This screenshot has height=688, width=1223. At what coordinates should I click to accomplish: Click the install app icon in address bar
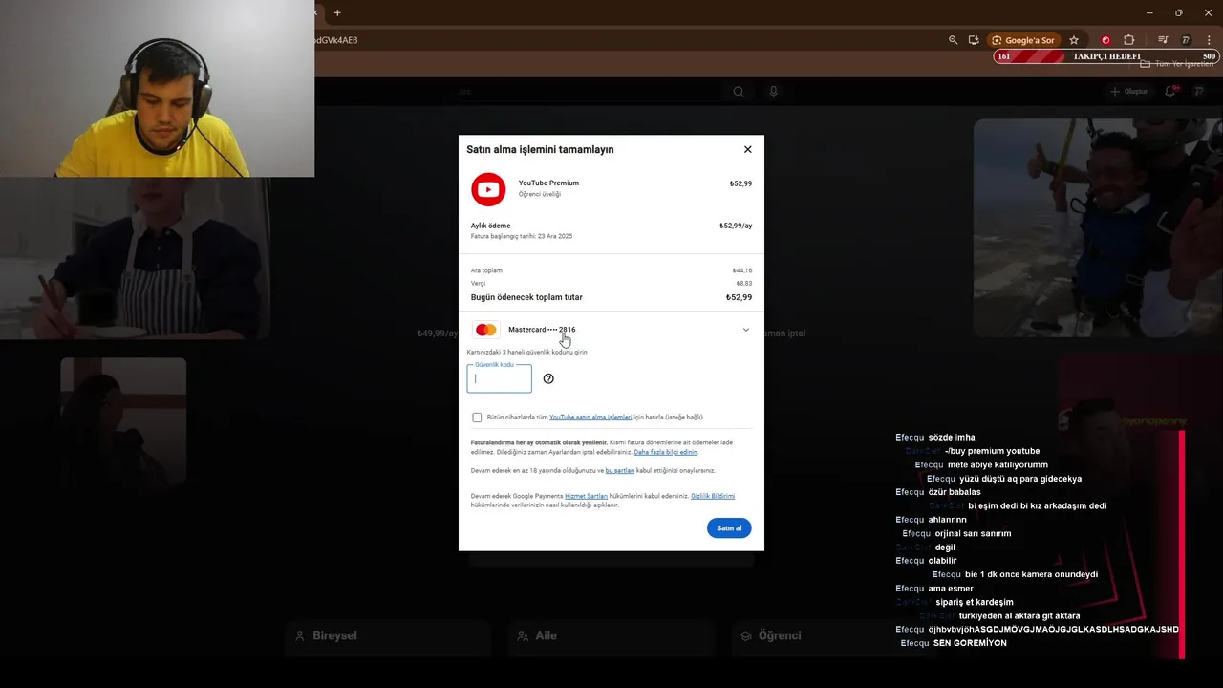(x=974, y=40)
